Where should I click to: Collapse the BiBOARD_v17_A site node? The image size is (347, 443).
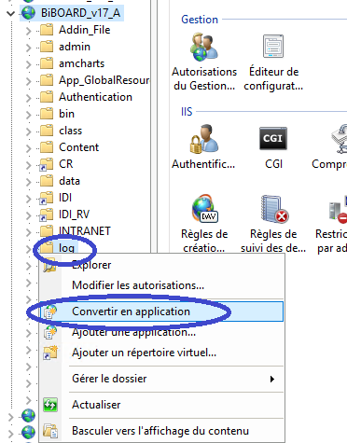[11, 13]
